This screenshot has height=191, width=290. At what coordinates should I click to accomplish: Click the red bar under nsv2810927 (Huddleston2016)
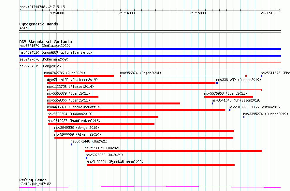pyautogui.click(x=101, y=124)
